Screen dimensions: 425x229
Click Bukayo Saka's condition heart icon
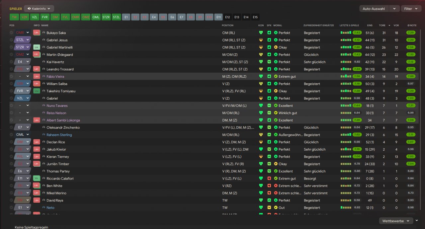pos(261,33)
